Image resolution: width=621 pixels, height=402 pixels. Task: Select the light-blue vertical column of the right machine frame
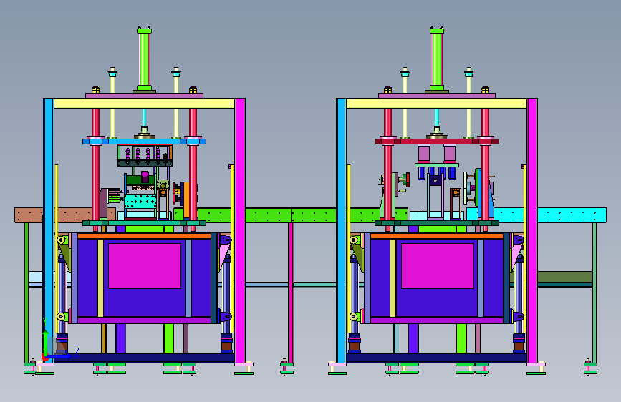click(341, 230)
